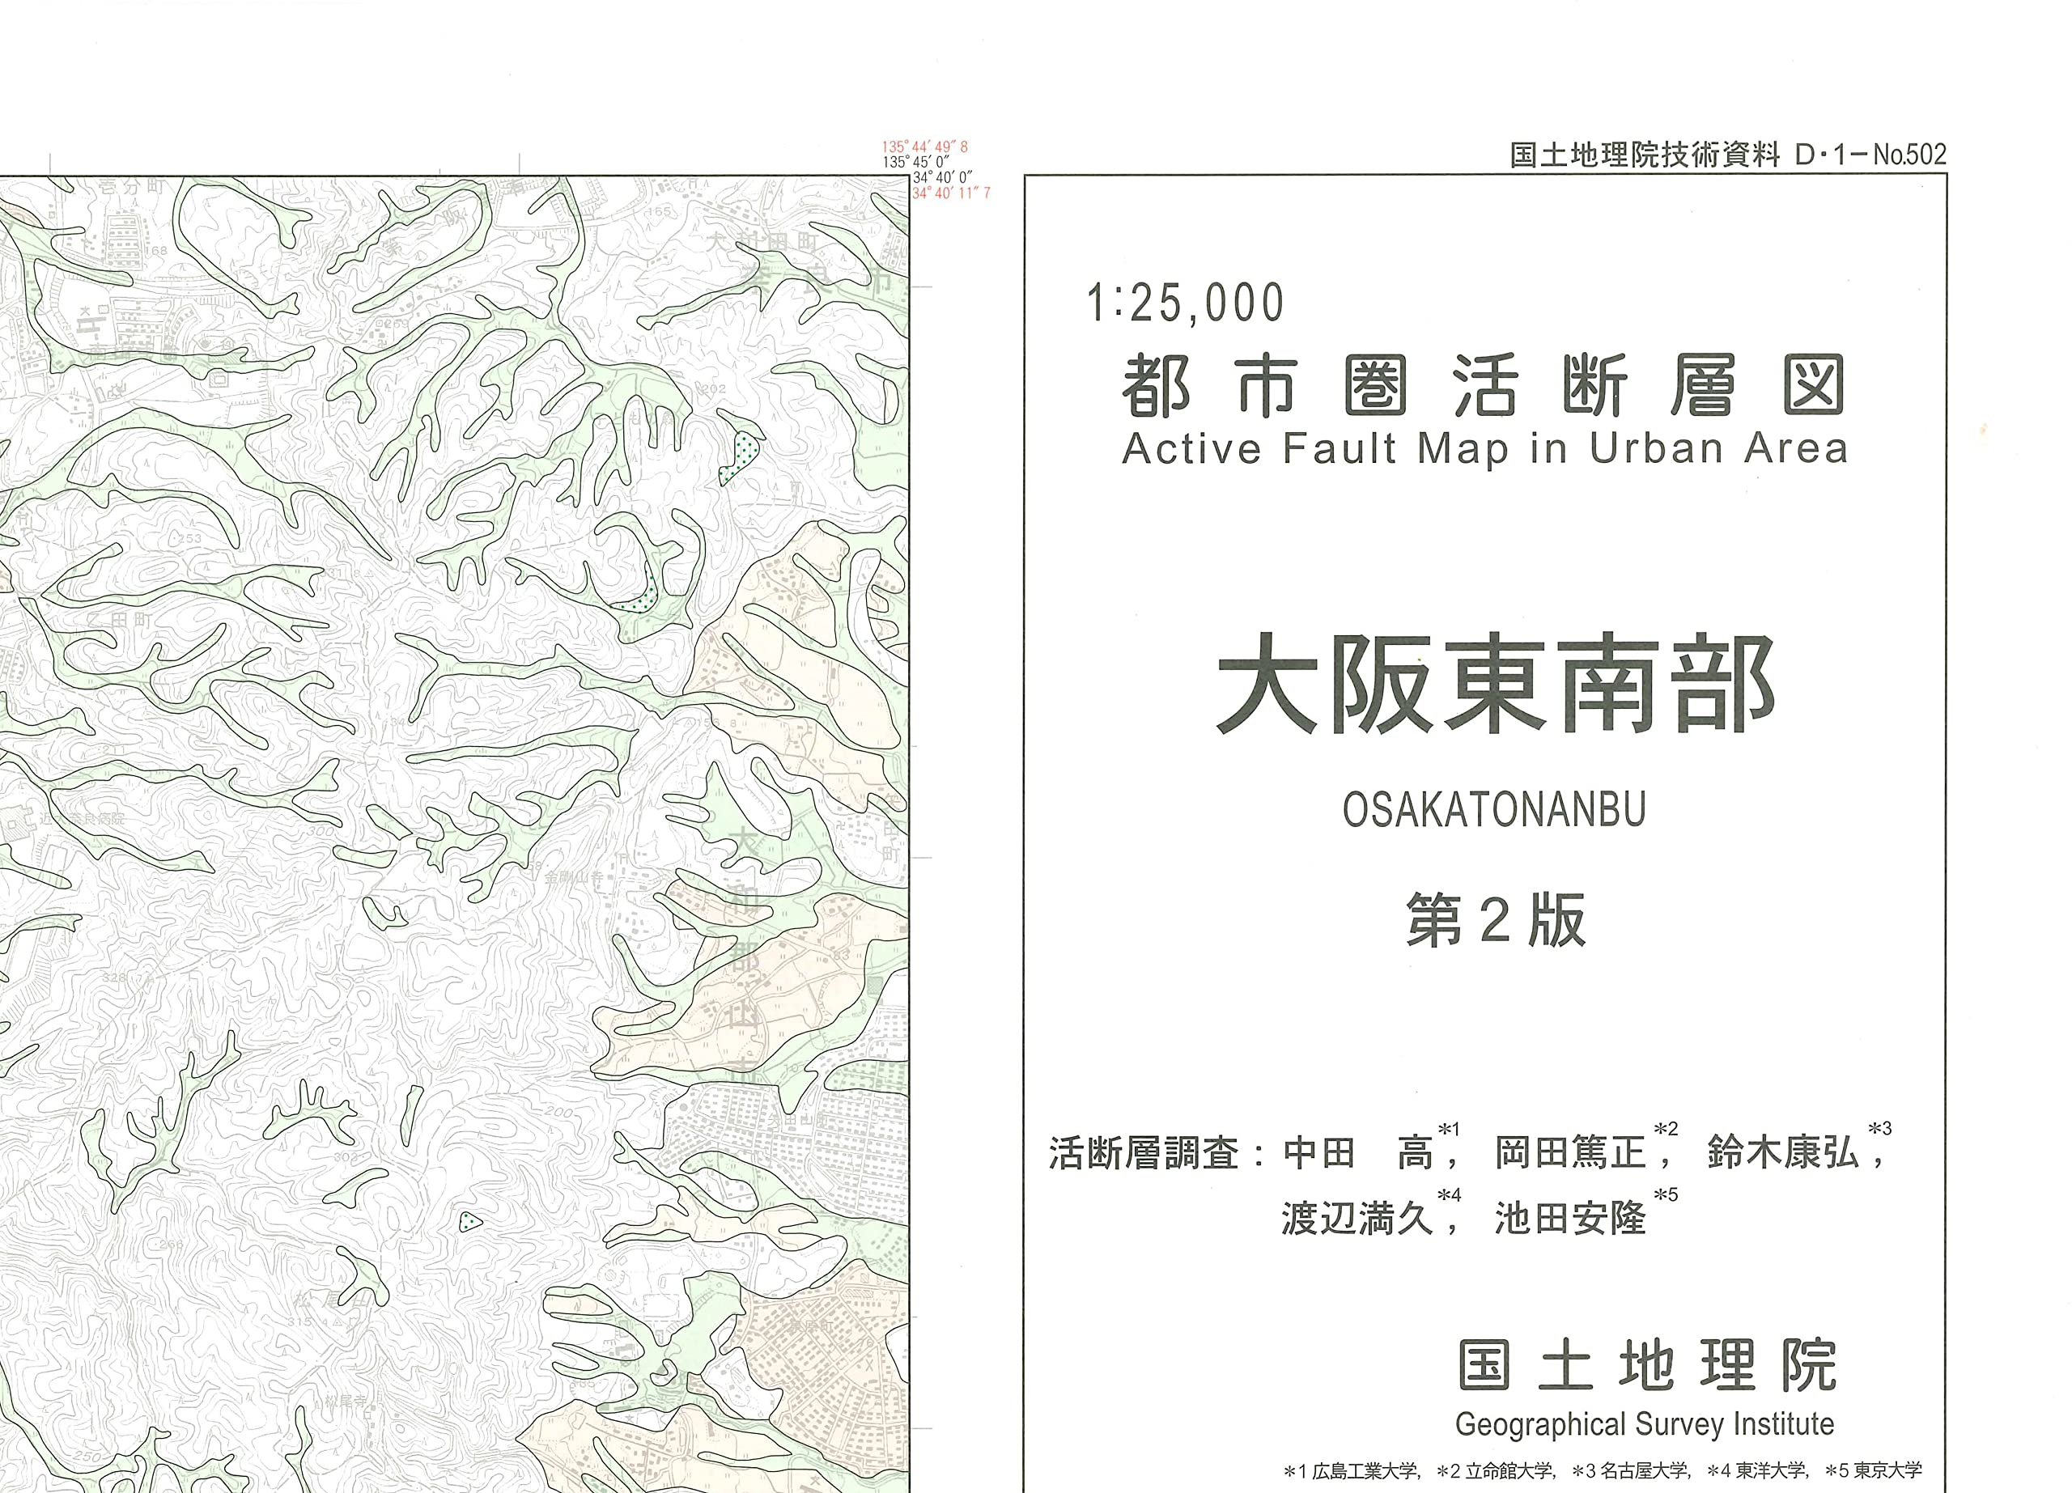Click the footnote *5 東京大学
This screenshot has height=1493, width=2072.
click(x=1874, y=1471)
